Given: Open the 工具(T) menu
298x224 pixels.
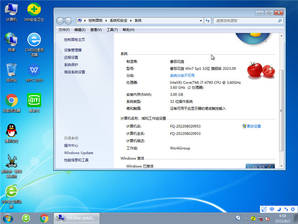Looking at the screenshot, I should tap(112, 30).
